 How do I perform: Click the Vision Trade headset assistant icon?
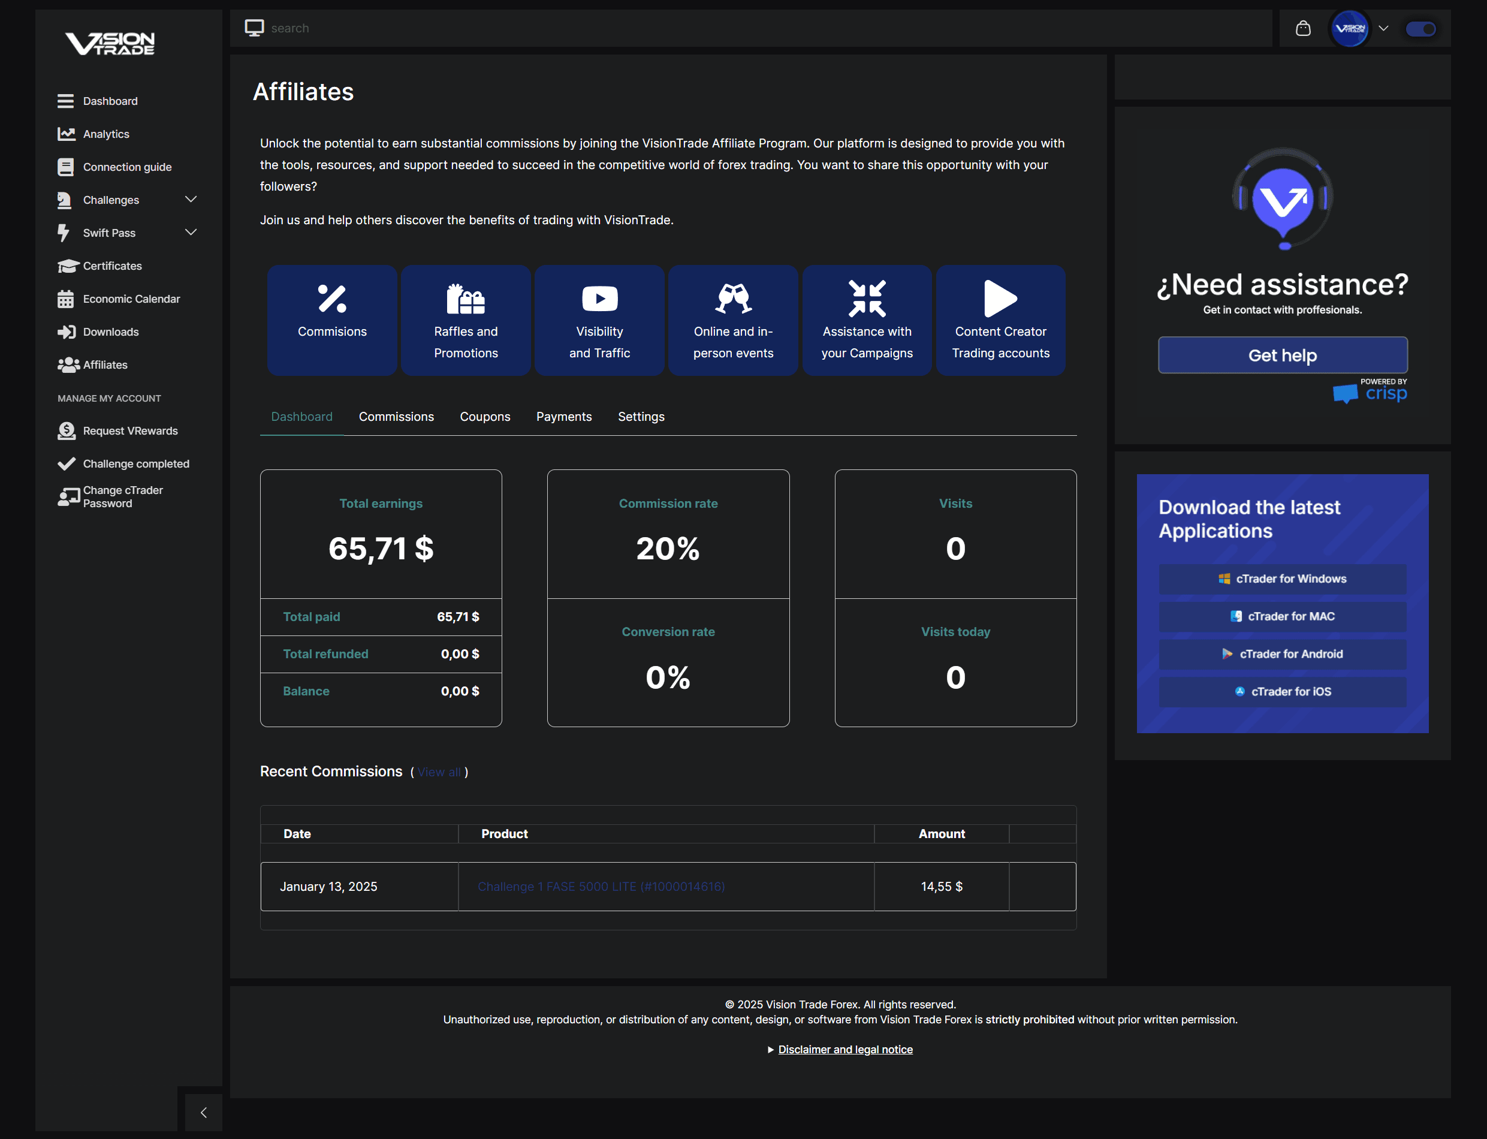(1282, 198)
